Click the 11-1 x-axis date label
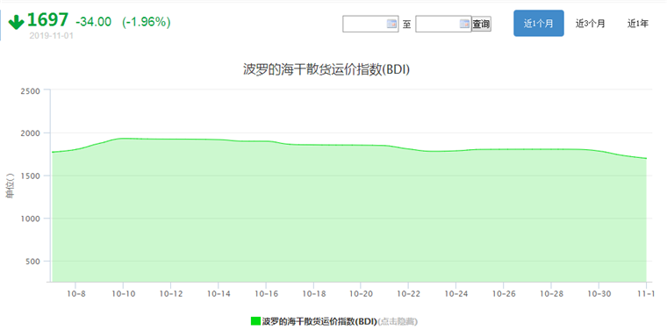This screenshot has width=667, height=330. (646, 293)
